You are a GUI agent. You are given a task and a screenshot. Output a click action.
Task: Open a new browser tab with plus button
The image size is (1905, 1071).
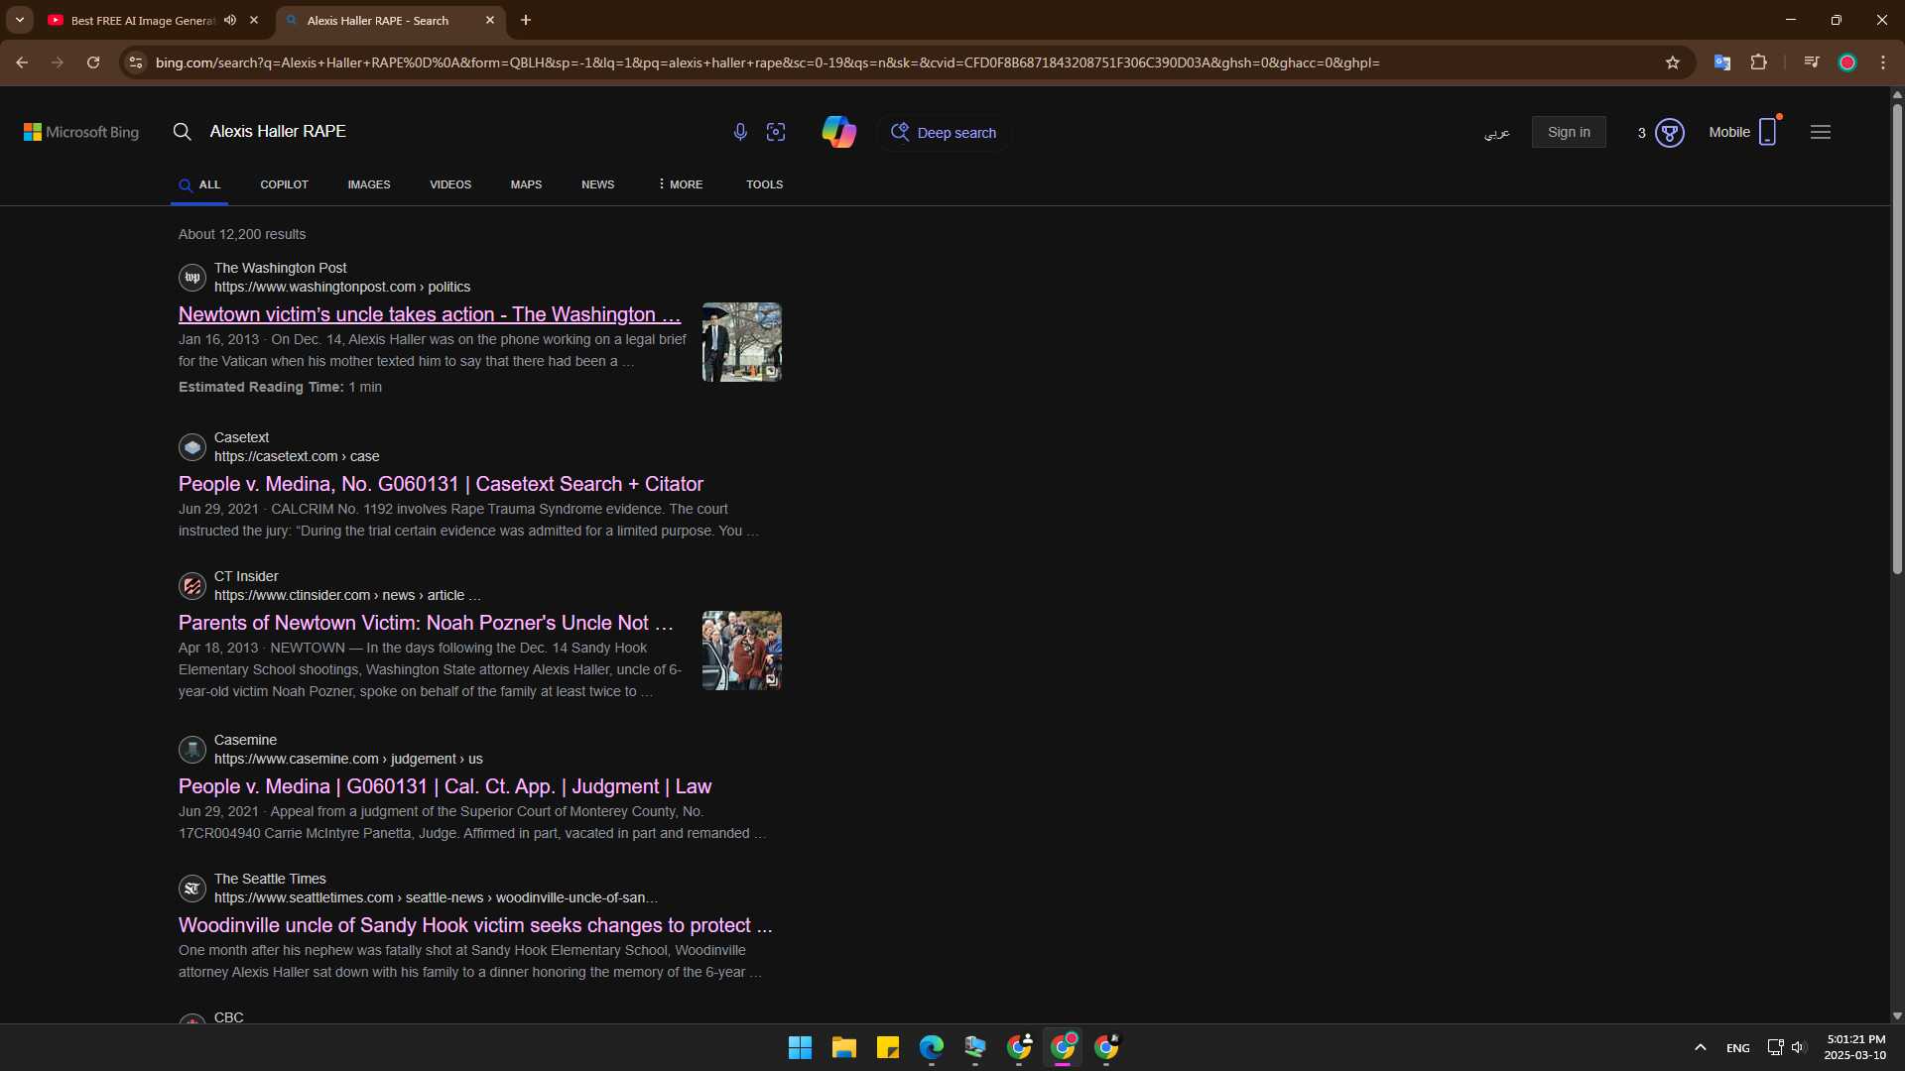(x=526, y=20)
